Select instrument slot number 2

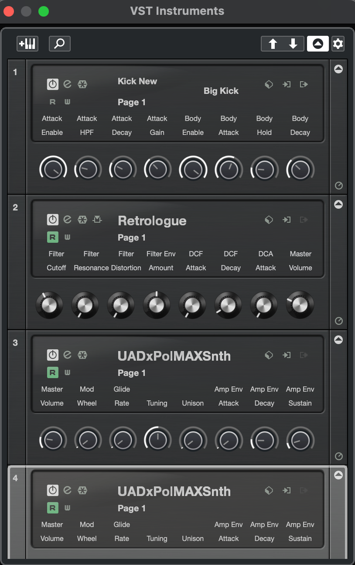[x=15, y=207]
